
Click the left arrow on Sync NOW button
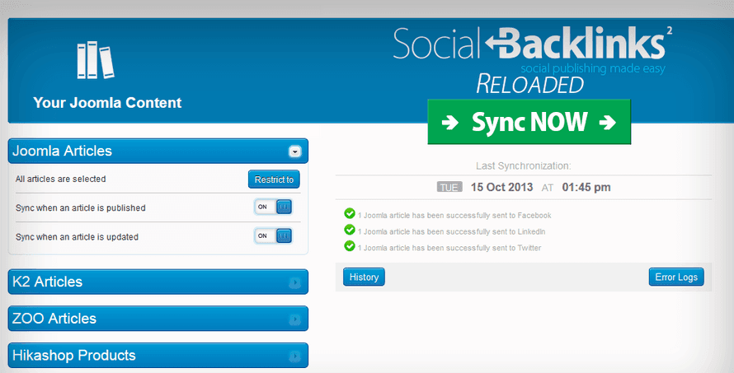[450, 123]
